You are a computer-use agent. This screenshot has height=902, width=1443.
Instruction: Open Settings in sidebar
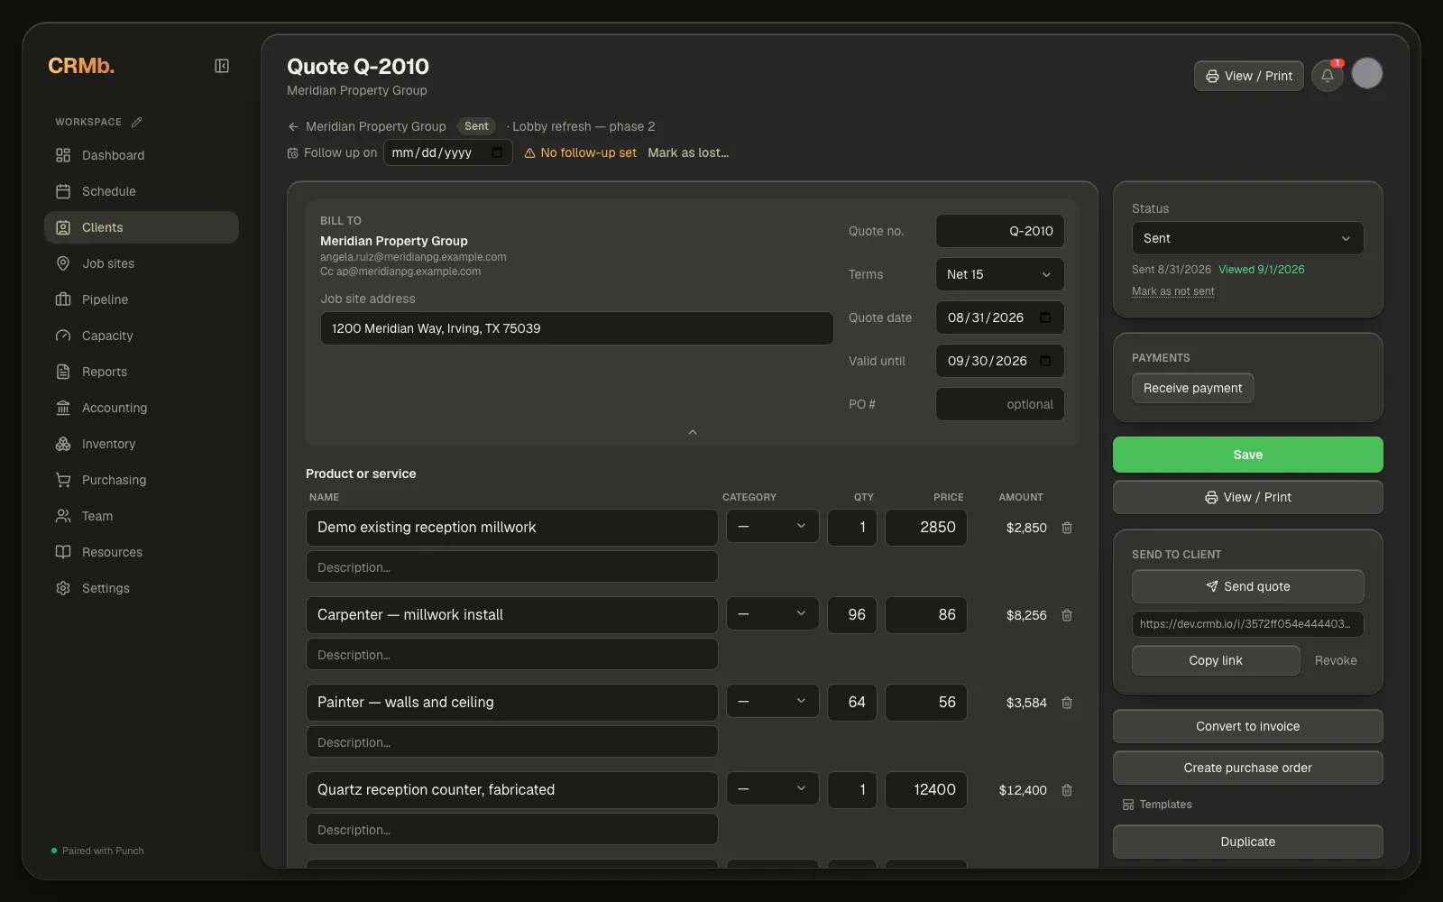(x=142, y=588)
